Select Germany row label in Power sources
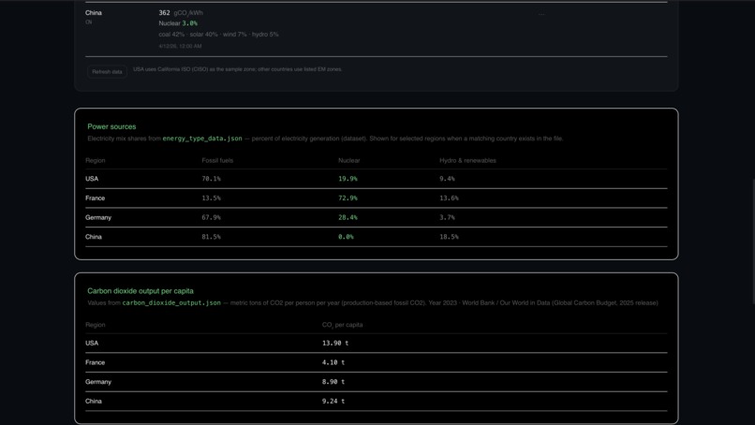 pyautogui.click(x=98, y=217)
